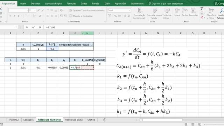Click the text orientation icon
The image size is (224, 126).
62,10
